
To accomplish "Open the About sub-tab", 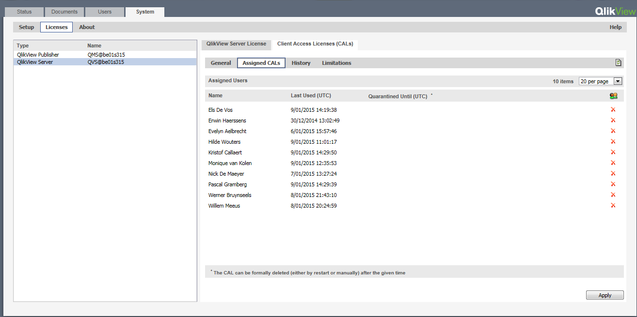I will coord(87,27).
